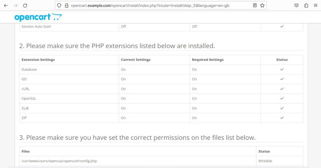Reload the OpenCart install page

(25, 6)
